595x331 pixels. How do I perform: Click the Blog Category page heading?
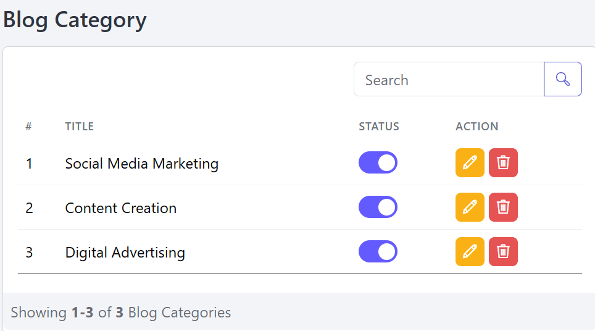(x=75, y=20)
